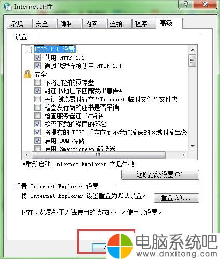The width and height of the screenshot is (220, 259).
Task: Click the help question mark button
Action: pos(185,4)
